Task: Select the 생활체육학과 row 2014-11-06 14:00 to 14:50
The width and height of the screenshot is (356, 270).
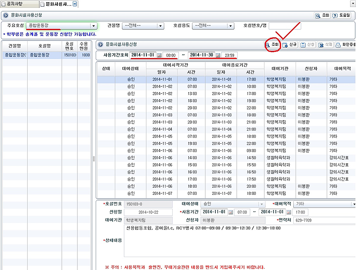Action: 227,158
